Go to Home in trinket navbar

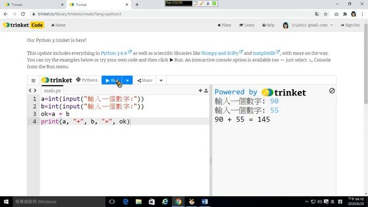59,25
